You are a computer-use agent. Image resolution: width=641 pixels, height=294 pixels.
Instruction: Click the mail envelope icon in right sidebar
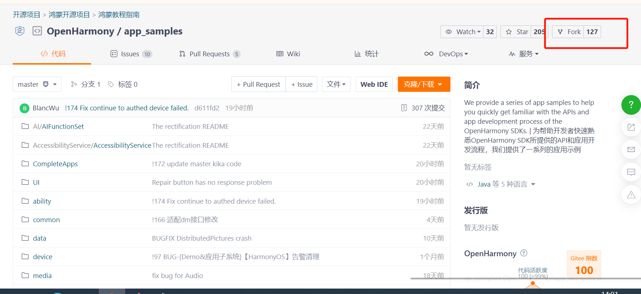(x=631, y=150)
